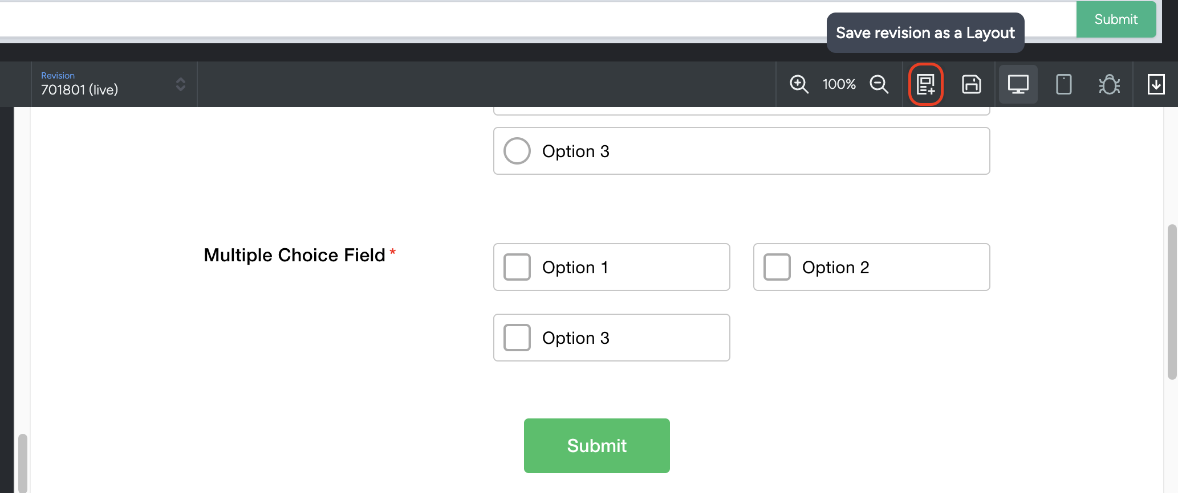Switch to tablet preview icon
1178x493 pixels.
click(1063, 84)
